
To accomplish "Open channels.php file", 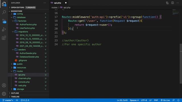I will point(28,78).
